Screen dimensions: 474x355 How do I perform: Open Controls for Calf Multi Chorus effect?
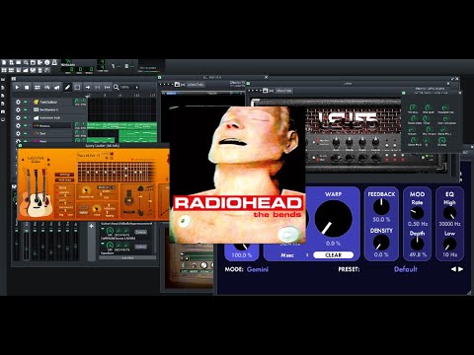pos(141,247)
